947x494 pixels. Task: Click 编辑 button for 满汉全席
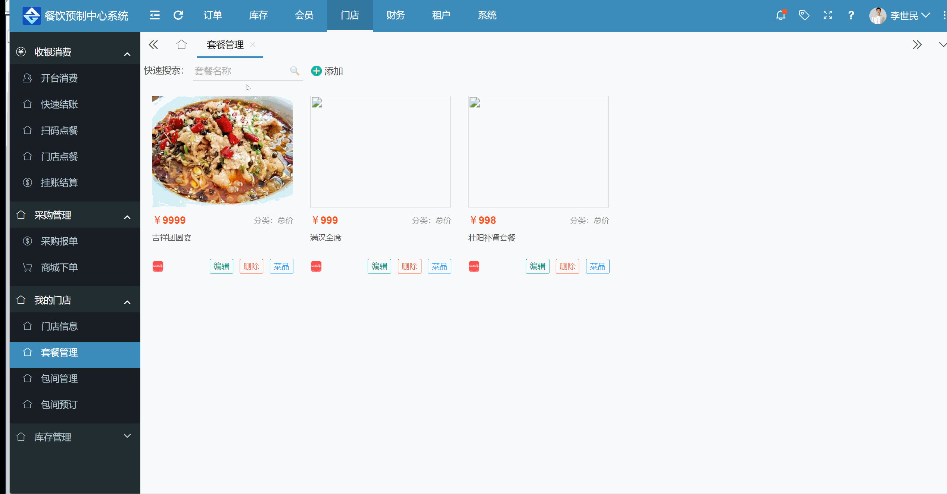pos(379,266)
